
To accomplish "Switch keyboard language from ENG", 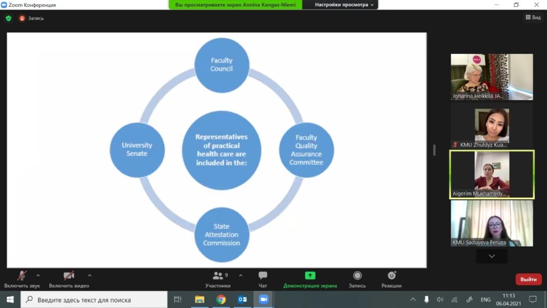I will [x=486, y=299].
